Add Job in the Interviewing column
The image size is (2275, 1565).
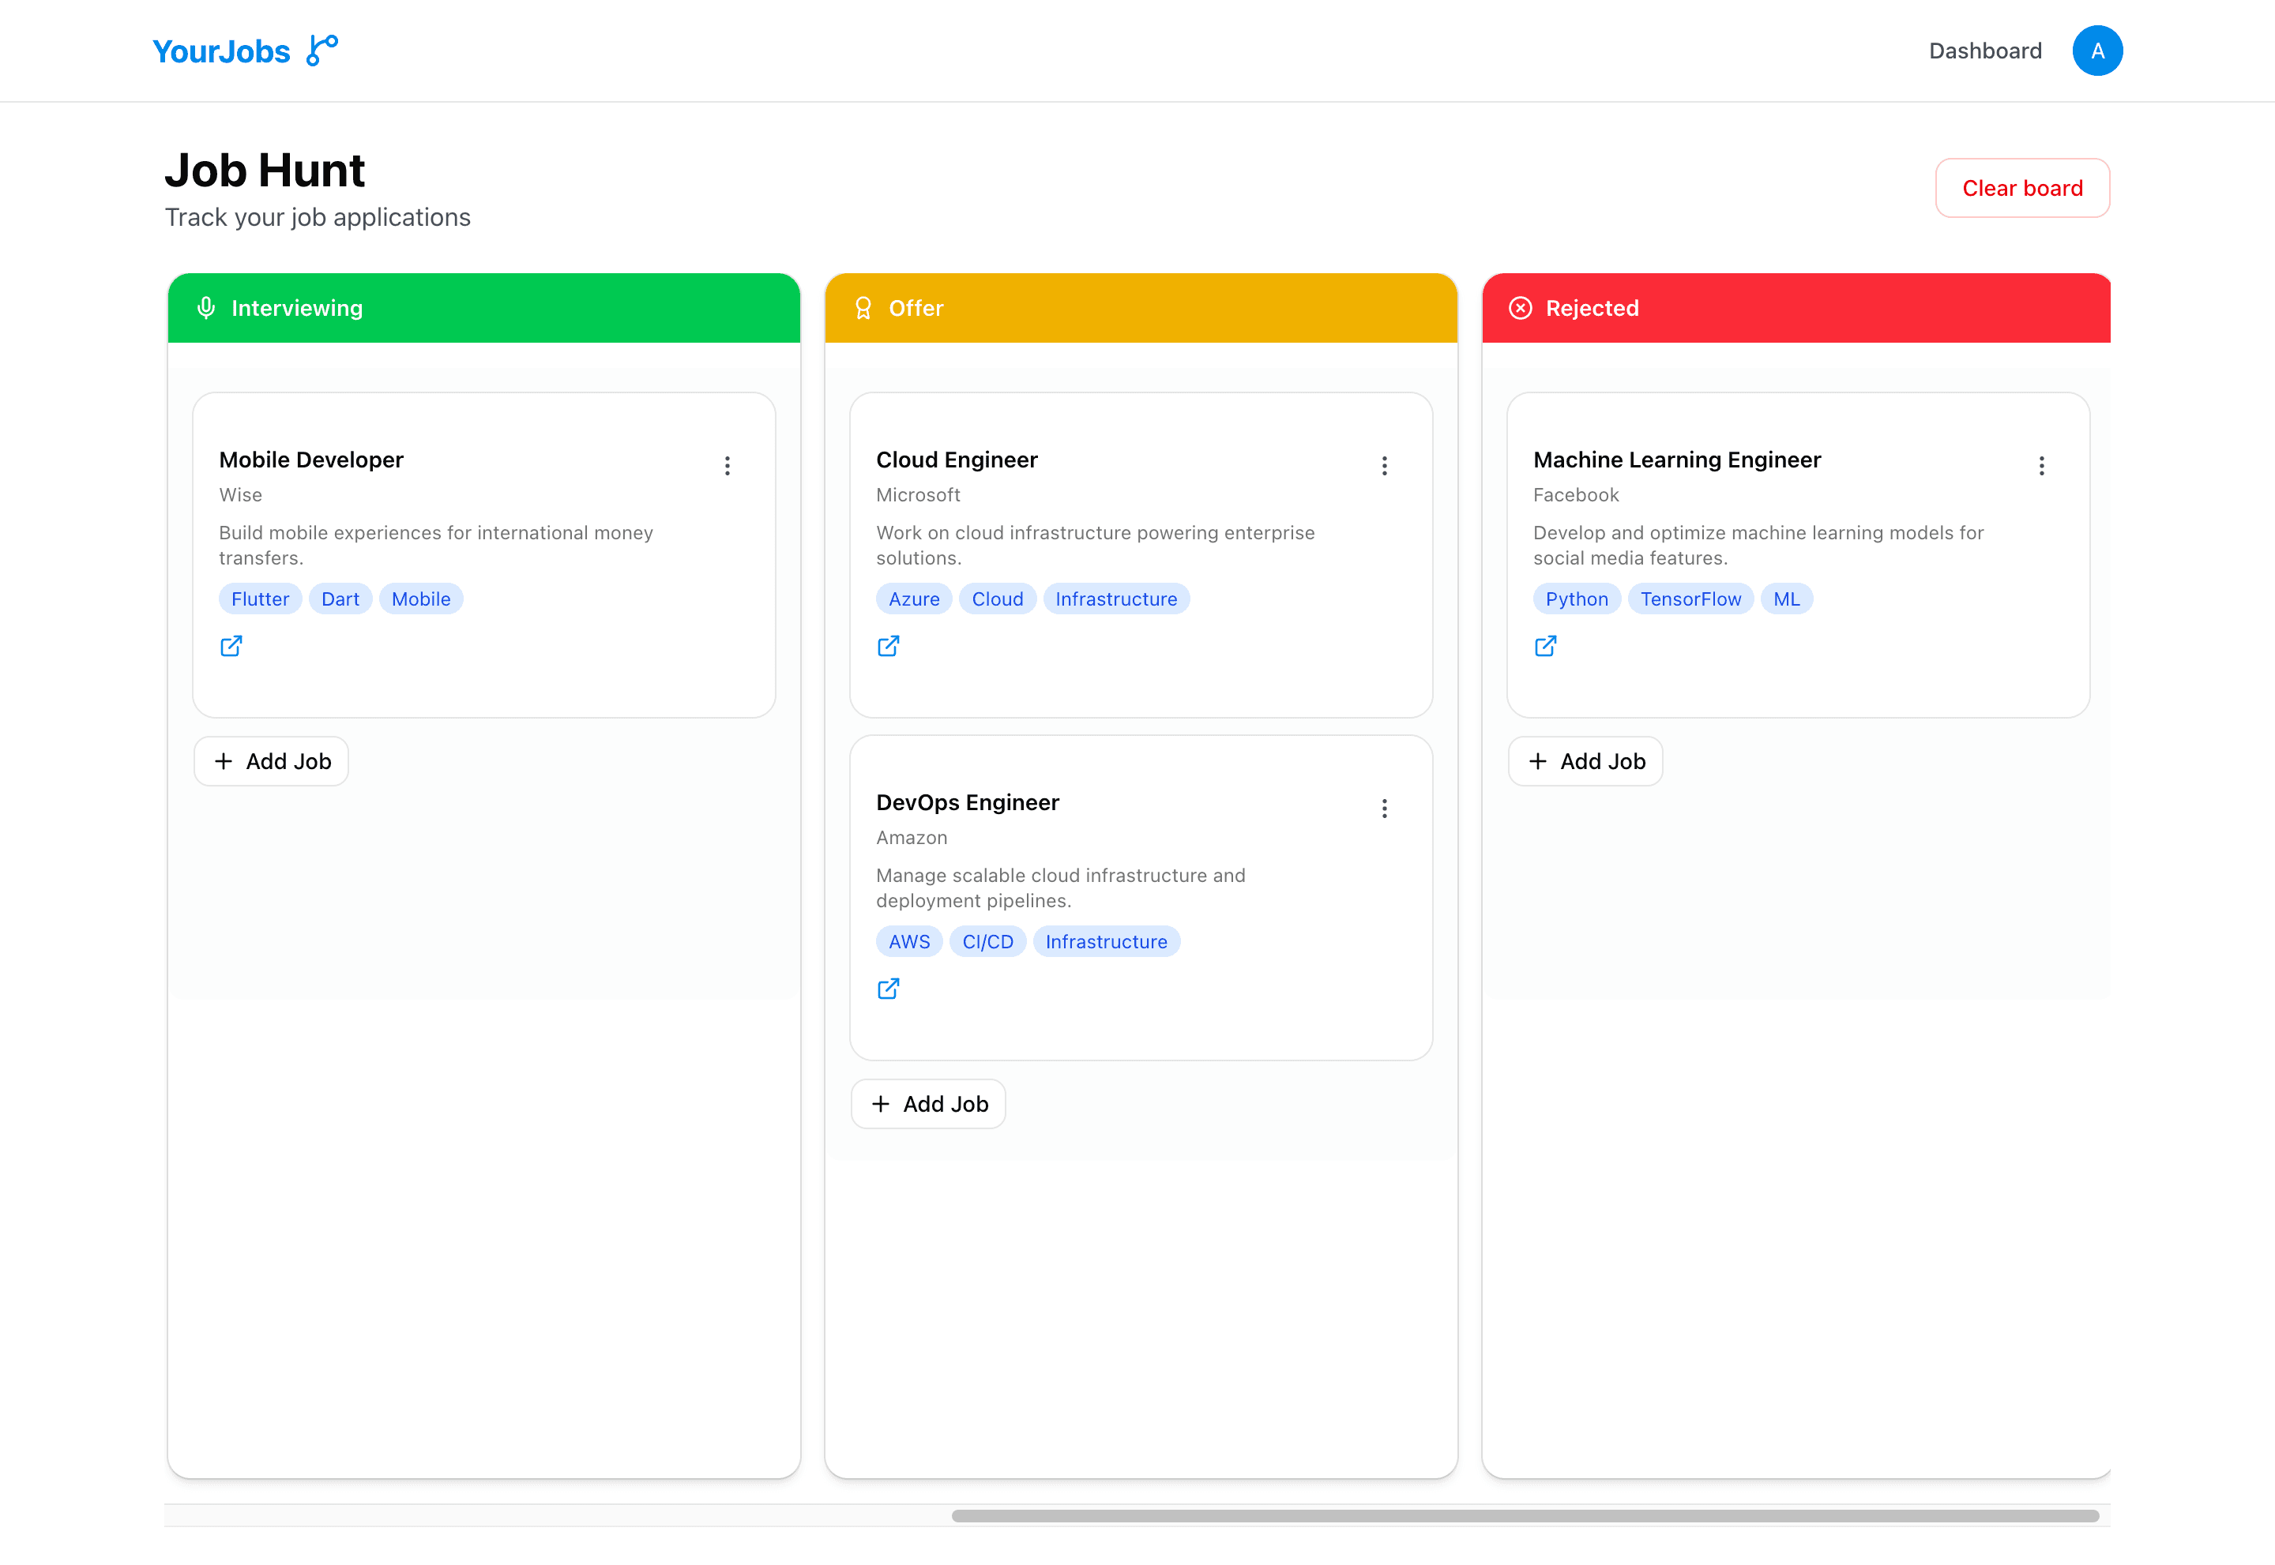[272, 761]
